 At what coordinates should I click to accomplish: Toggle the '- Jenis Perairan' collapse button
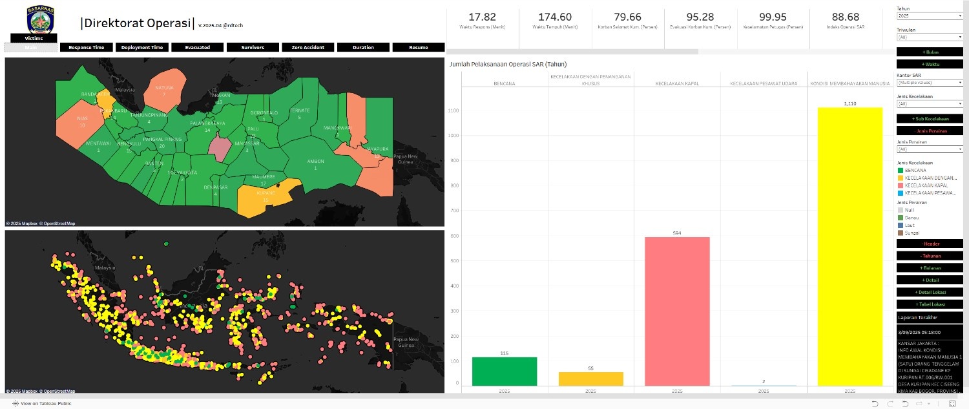point(930,131)
